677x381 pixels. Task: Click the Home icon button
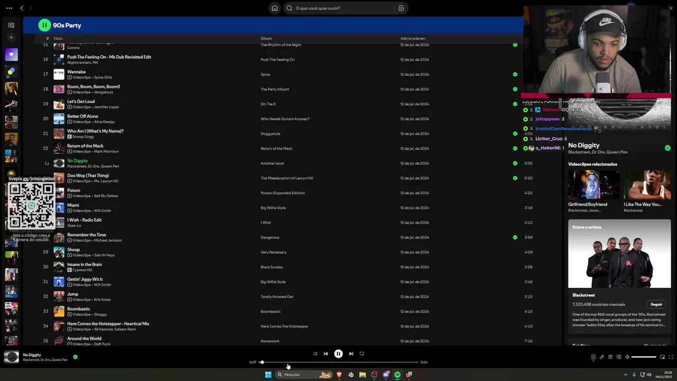[x=275, y=8]
